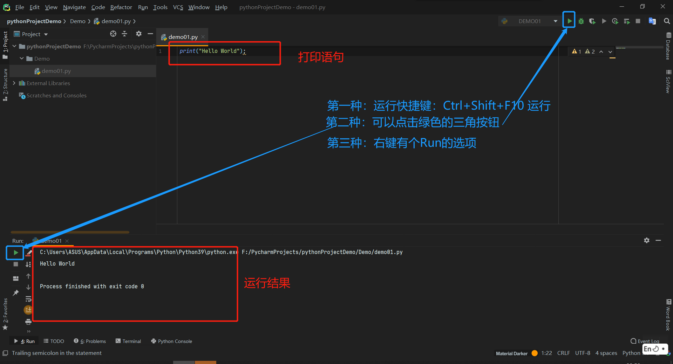
Task: Open the Terminal tool window
Action: point(128,341)
